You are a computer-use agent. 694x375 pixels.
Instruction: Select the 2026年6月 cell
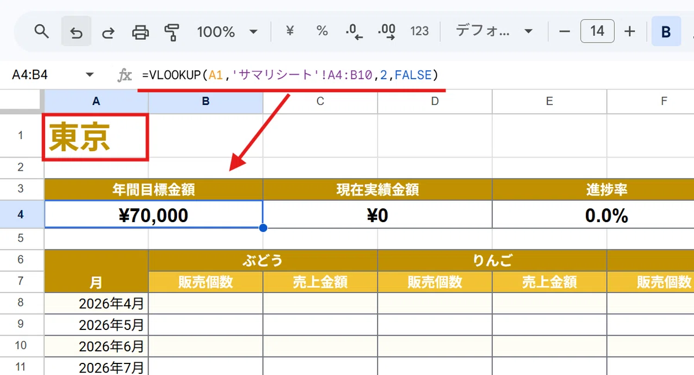point(96,346)
